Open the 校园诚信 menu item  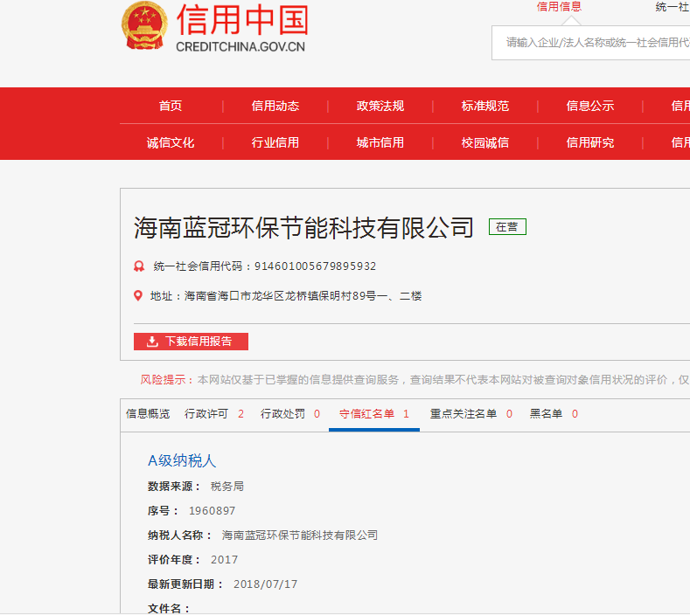pos(485,142)
